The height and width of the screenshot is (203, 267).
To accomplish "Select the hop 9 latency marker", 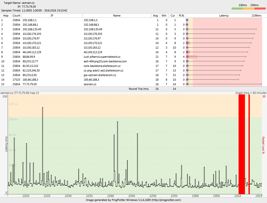I will point(187,56).
